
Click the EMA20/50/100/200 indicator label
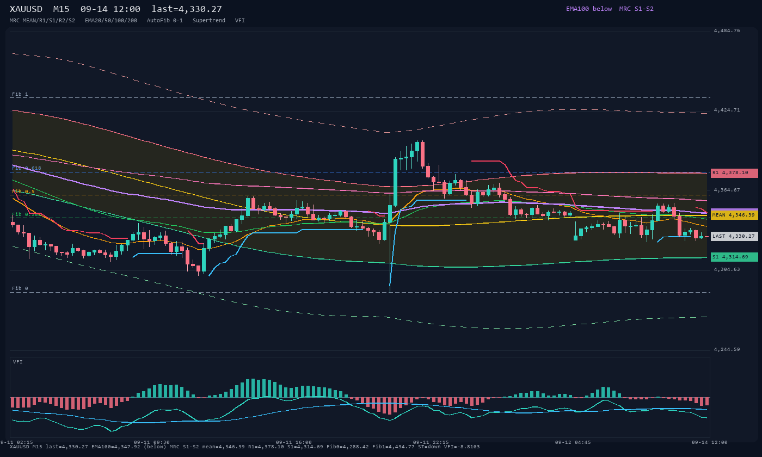[x=111, y=21]
